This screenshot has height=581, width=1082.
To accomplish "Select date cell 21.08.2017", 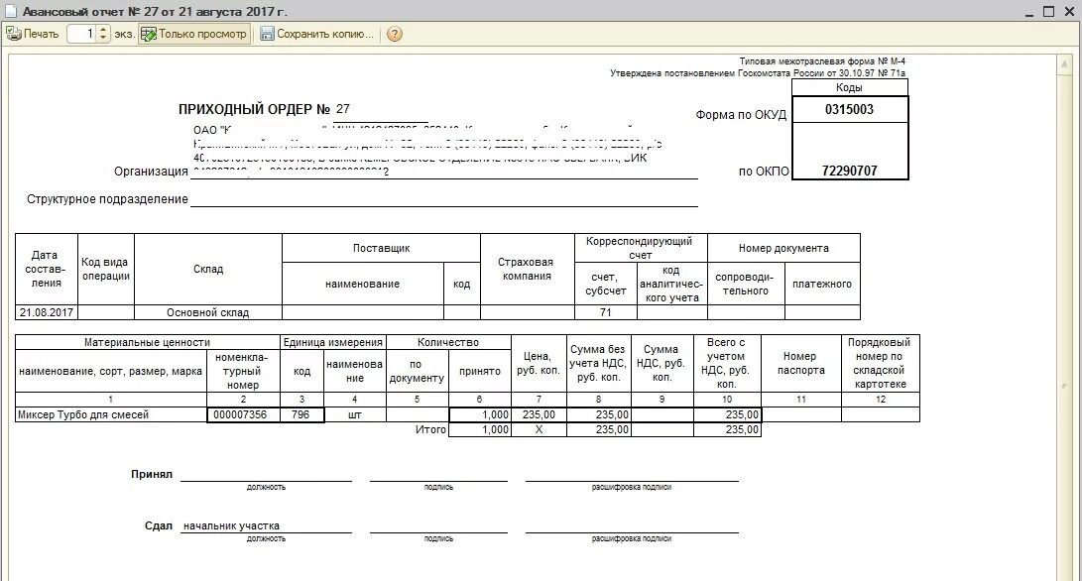I will [47, 312].
